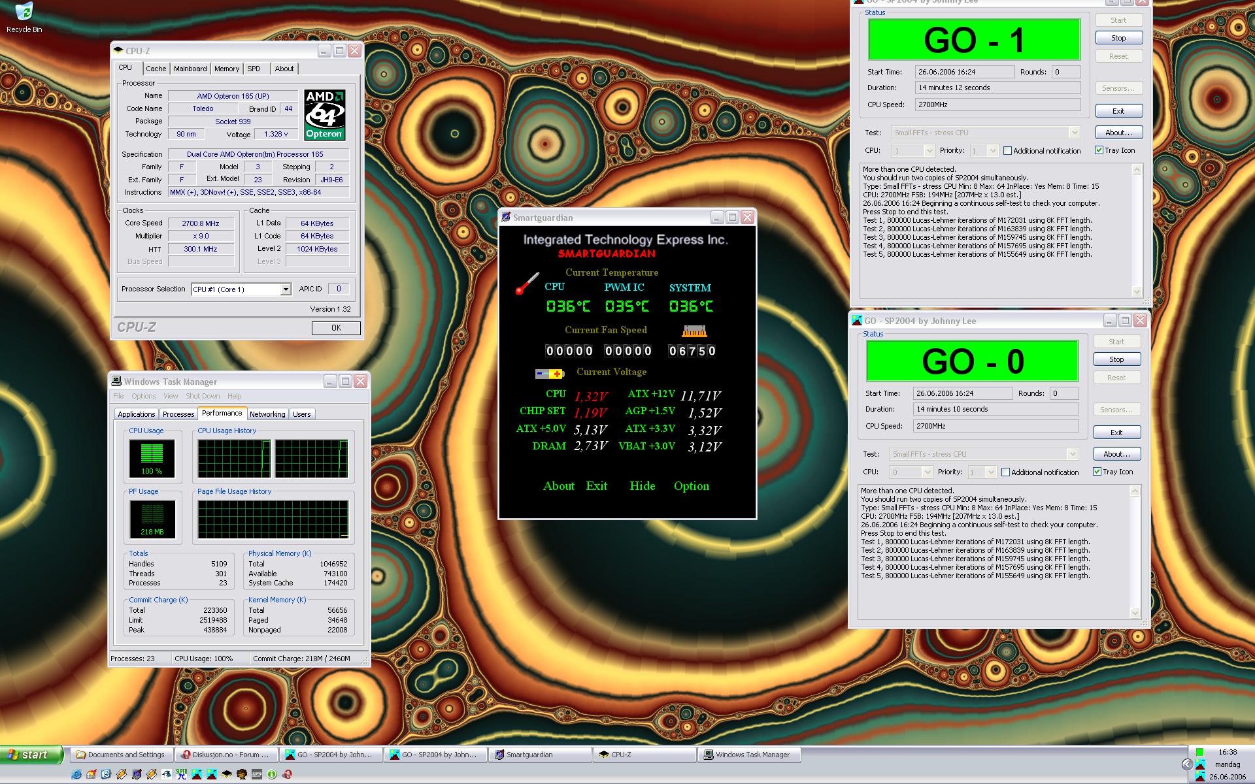
Task: Click the CPU-Z title bar icon
Action: (118, 50)
